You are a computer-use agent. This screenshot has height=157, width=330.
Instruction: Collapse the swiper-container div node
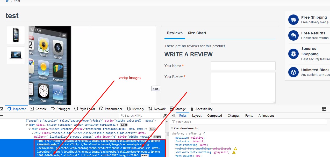(x=27, y=125)
